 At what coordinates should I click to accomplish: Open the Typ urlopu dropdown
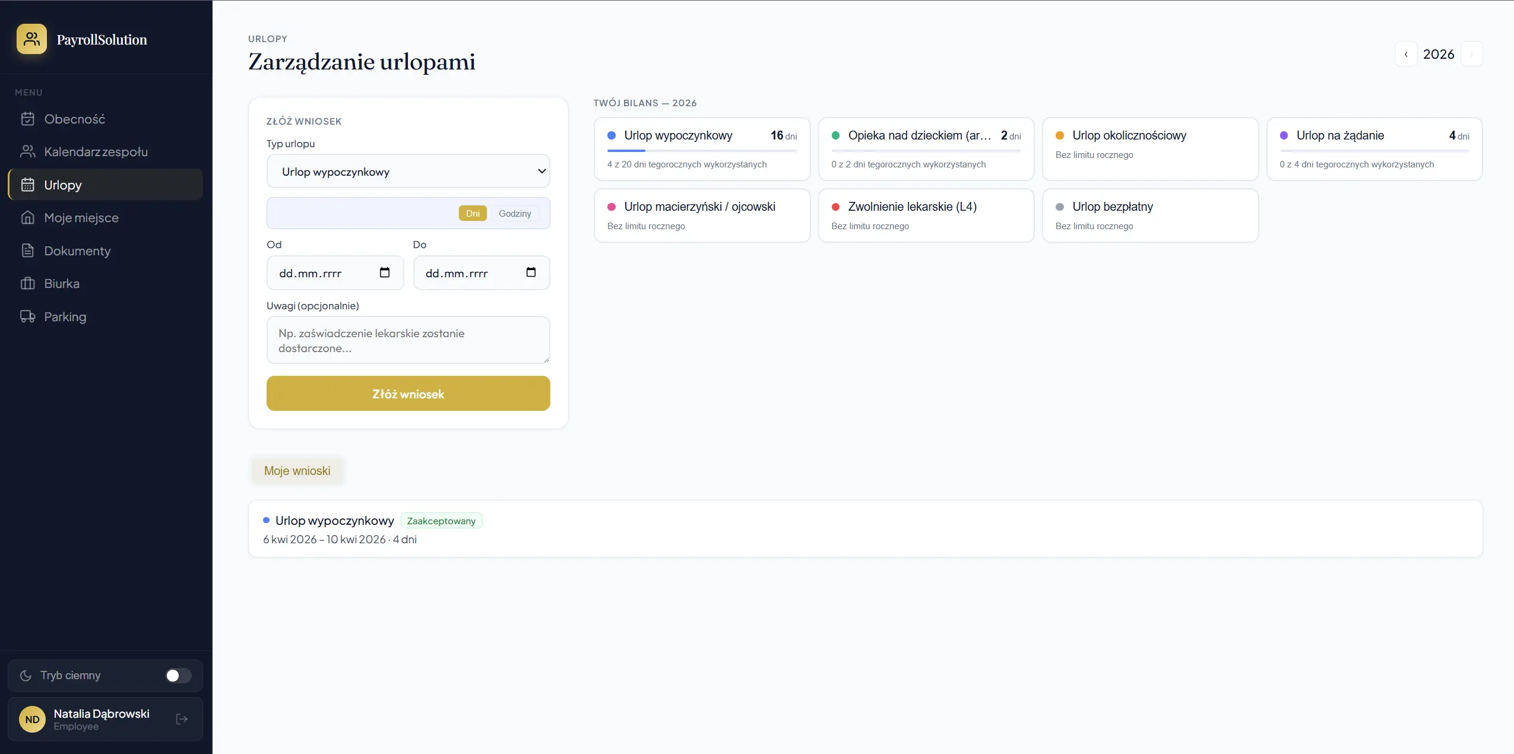click(408, 172)
